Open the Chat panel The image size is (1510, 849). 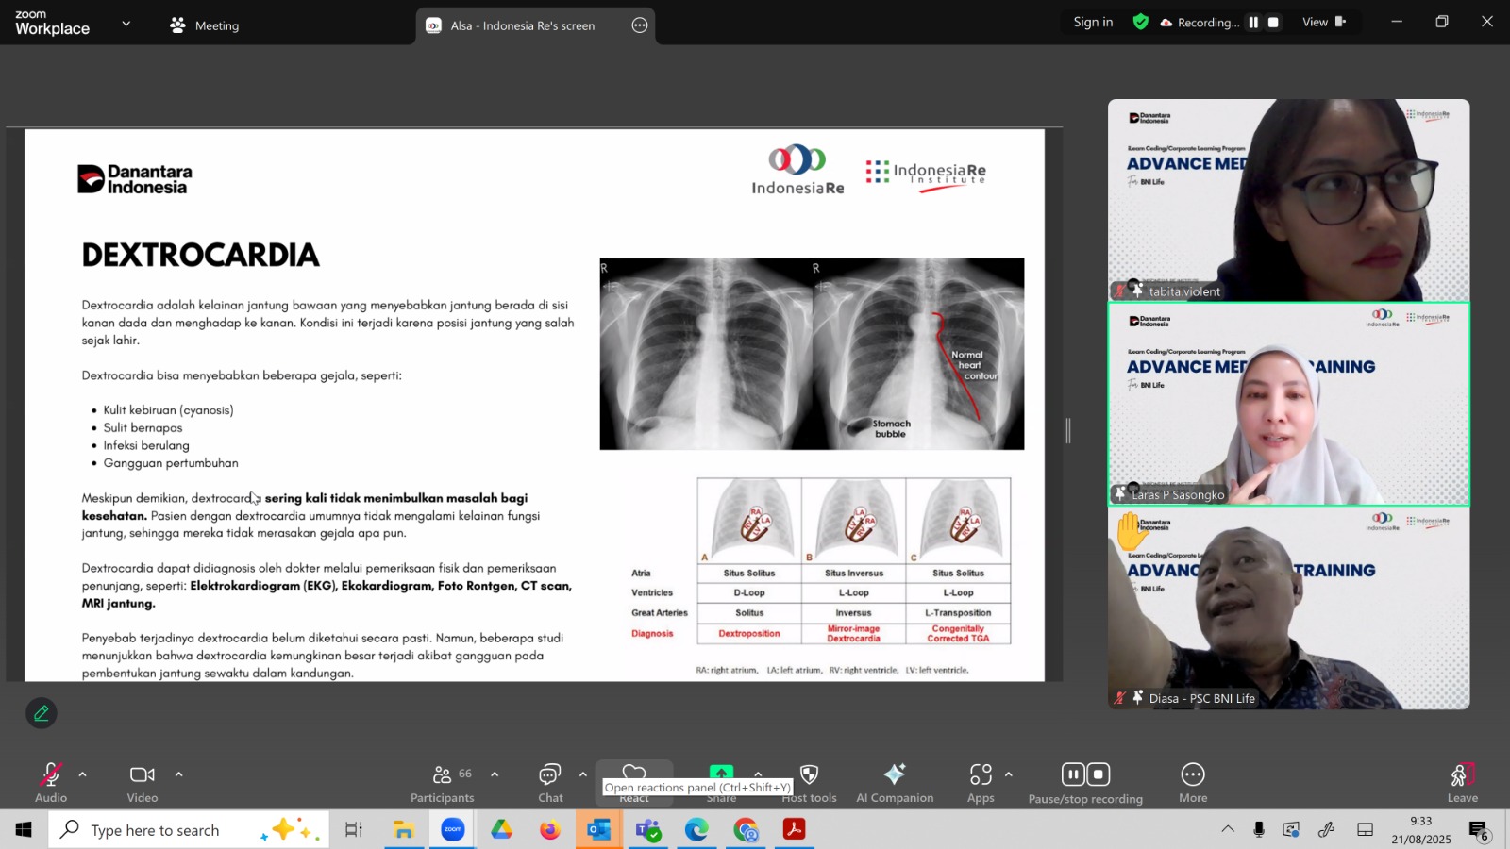click(550, 782)
